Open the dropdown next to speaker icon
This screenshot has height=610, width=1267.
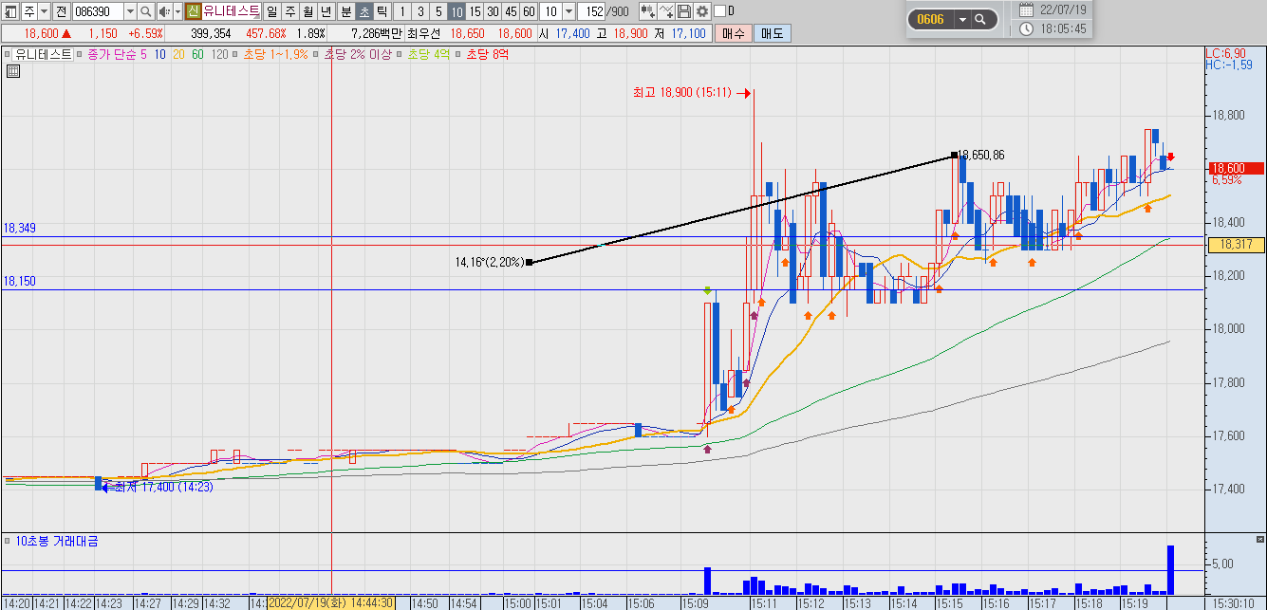coord(177,11)
